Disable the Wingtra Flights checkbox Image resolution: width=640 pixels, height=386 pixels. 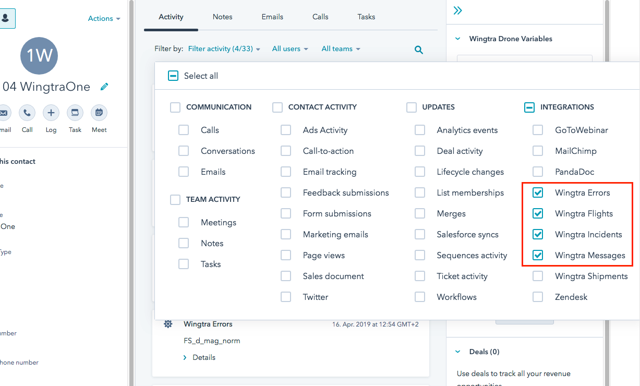click(538, 213)
